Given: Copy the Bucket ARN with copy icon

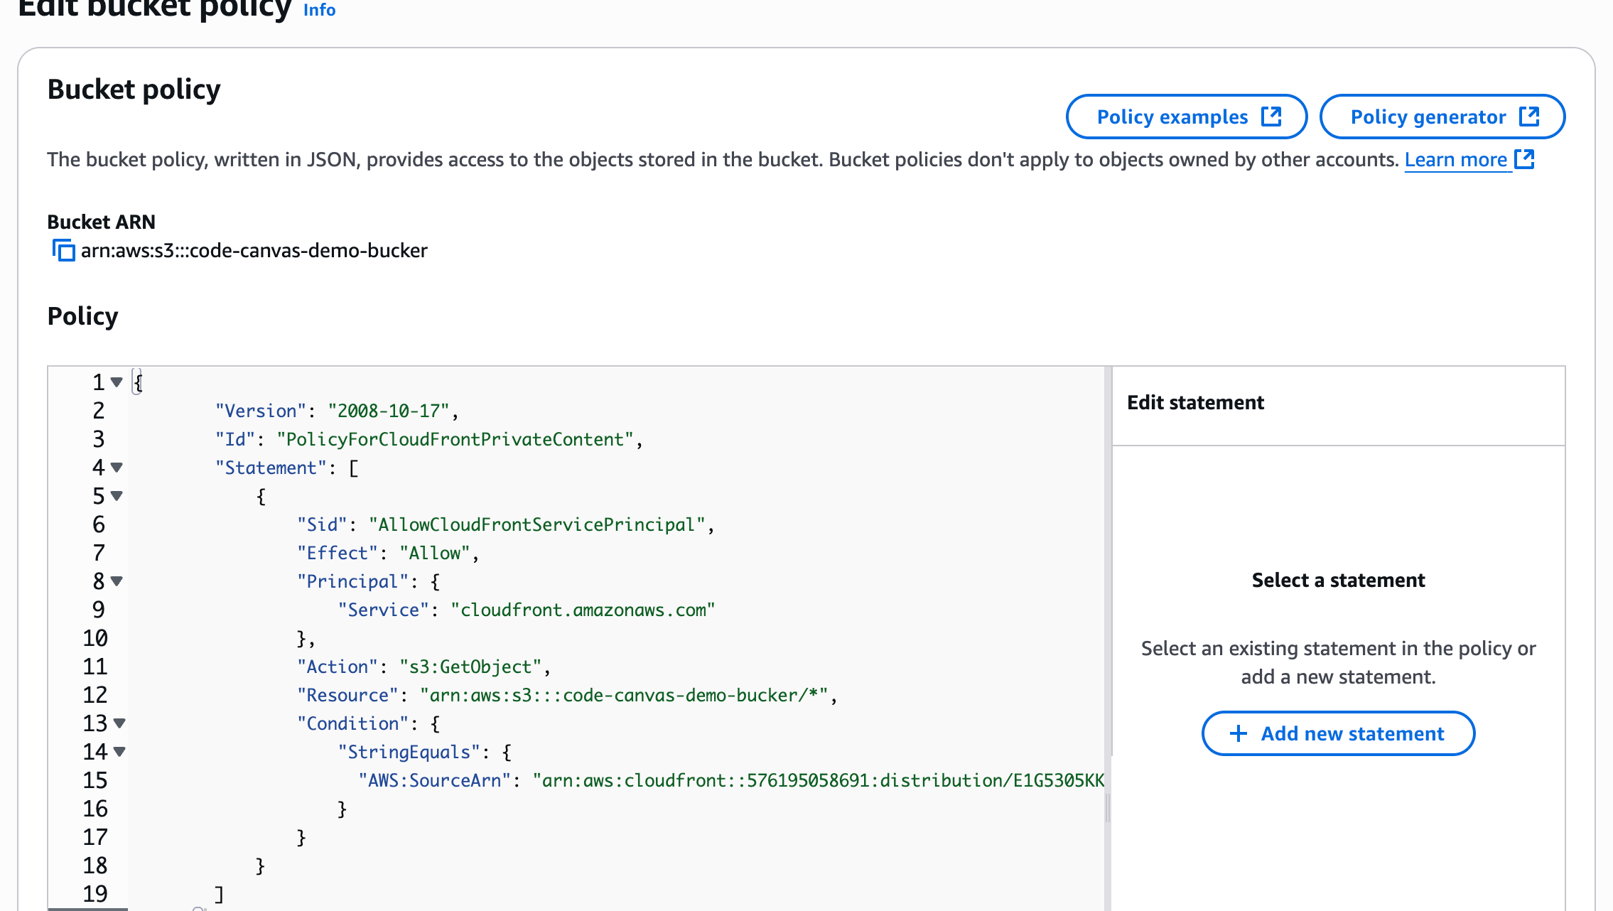Looking at the screenshot, I should tap(64, 251).
